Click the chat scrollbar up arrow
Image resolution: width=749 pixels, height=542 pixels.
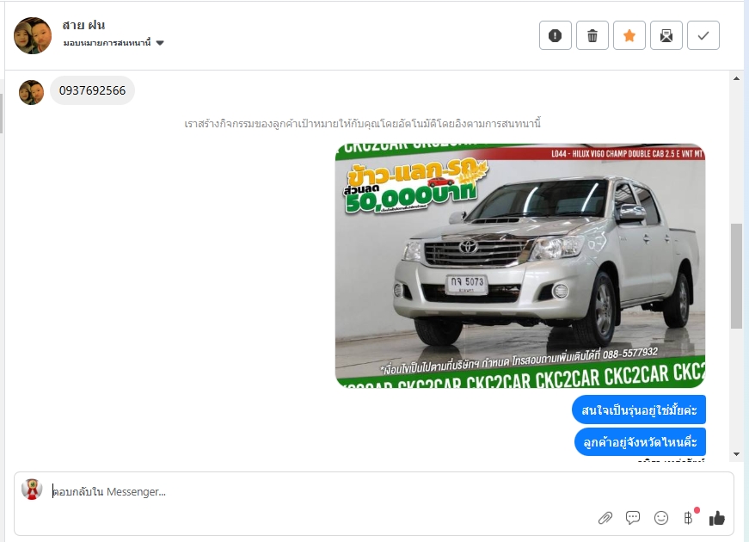pyautogui.click(x=736, y=78)
